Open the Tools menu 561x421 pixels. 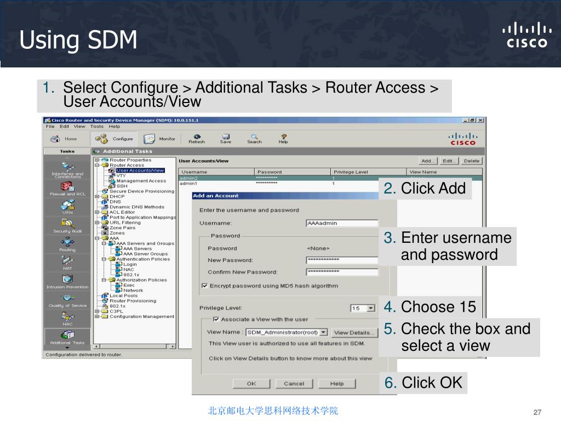pyautogui.click(x=96, y=127)
